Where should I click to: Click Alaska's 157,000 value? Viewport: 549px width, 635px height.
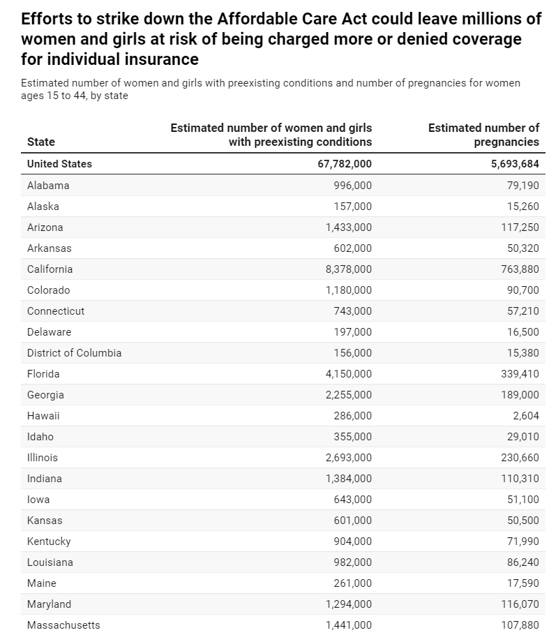click(x=353, y=207)
